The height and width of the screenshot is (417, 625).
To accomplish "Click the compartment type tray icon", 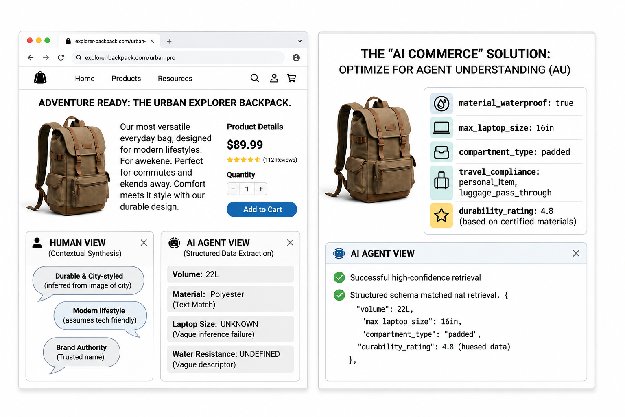I will pyautogui.click(x=441, y=152).
